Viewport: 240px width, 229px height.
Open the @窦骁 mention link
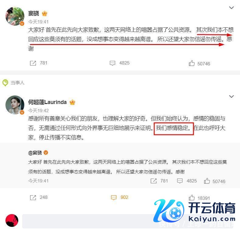point(35,153)
